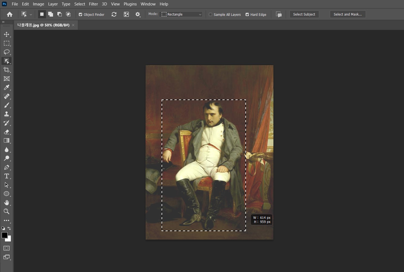Select the Clone Stamp tool
This screenshot has height=272, width=404.
click(x=7, y=114)
